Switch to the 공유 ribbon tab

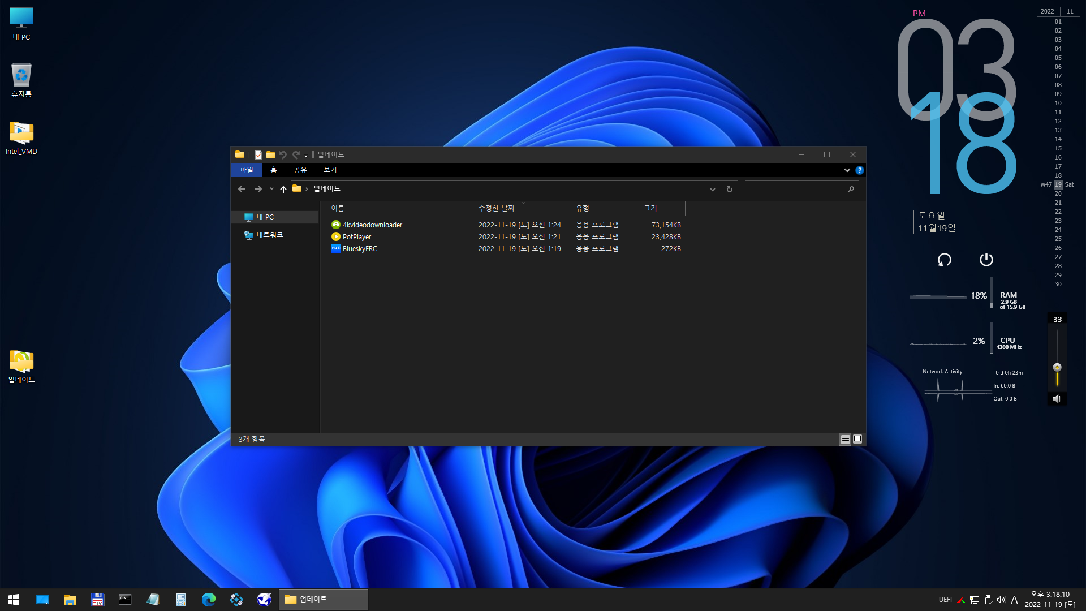300,170
